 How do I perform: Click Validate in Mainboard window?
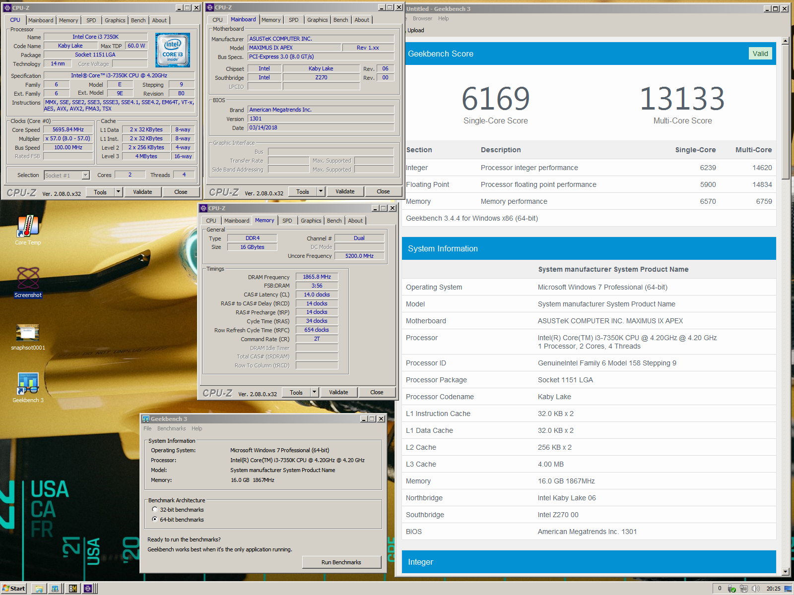(345, 191)
